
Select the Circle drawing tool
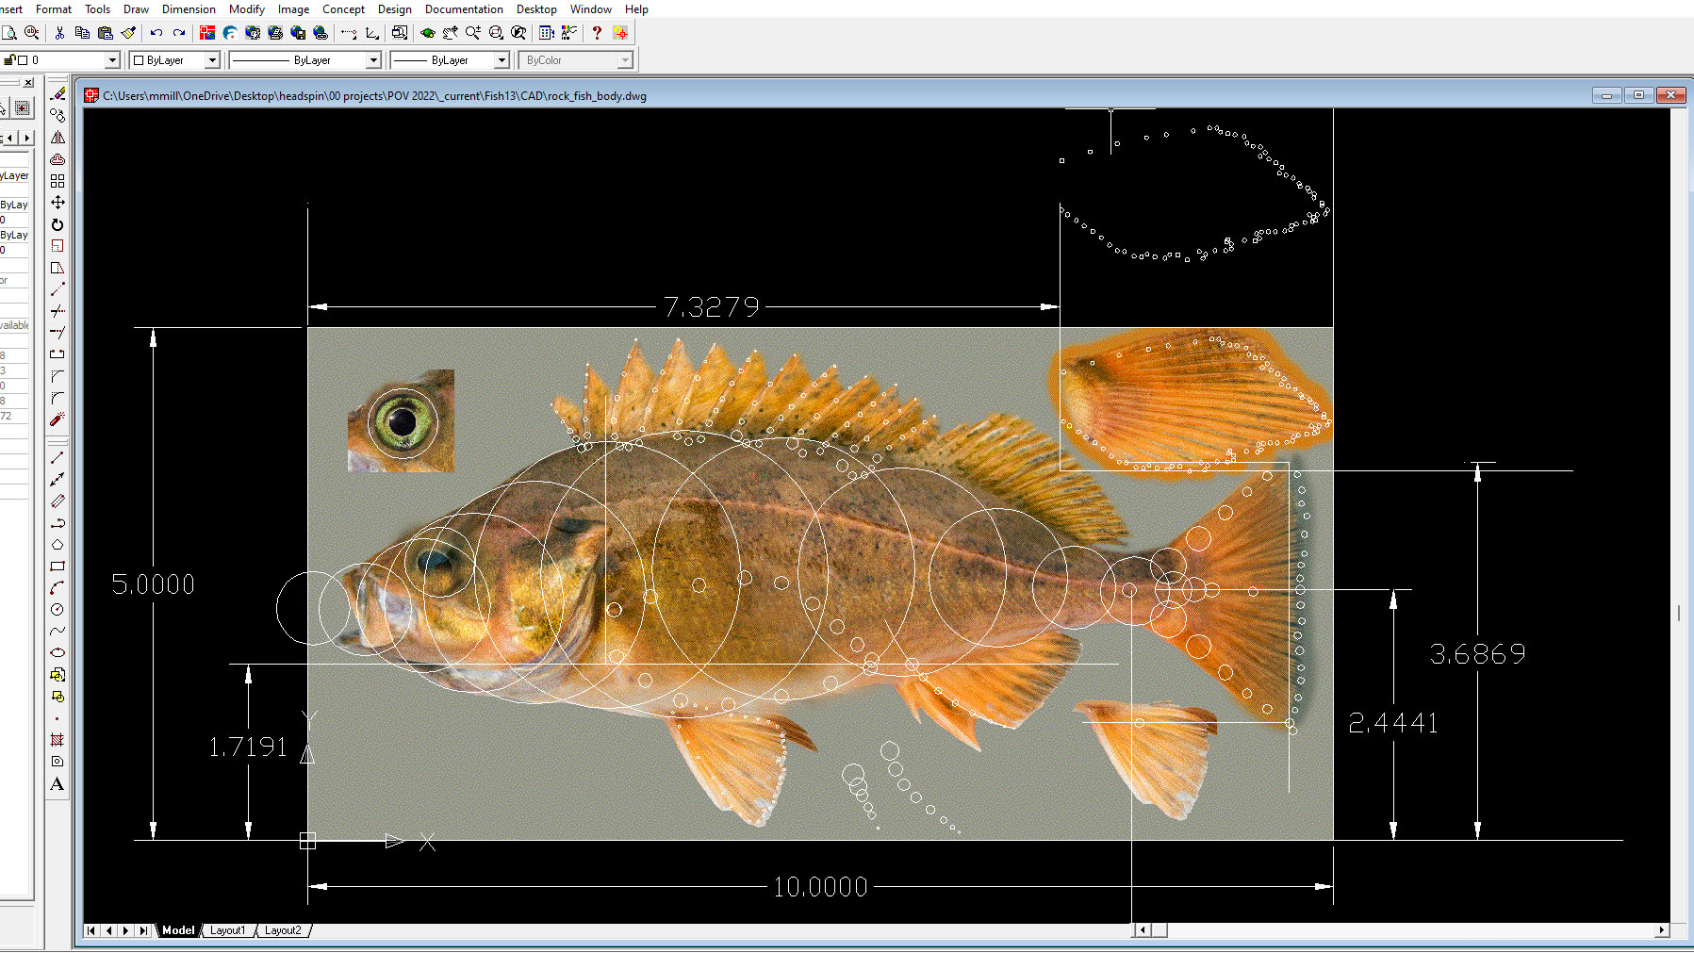coord(58,610)
